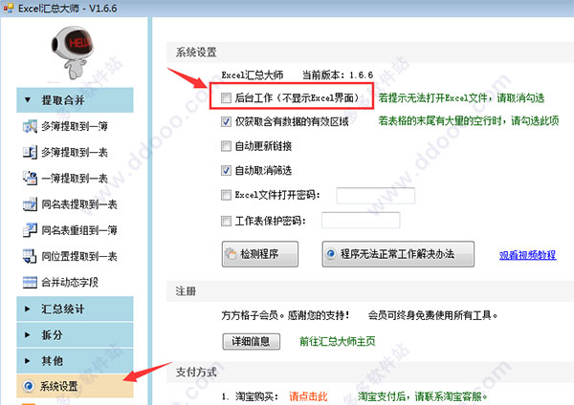574x405 pixels.
Task: Open 一簿提取到一表 menu item
Action: coord(75,178)
